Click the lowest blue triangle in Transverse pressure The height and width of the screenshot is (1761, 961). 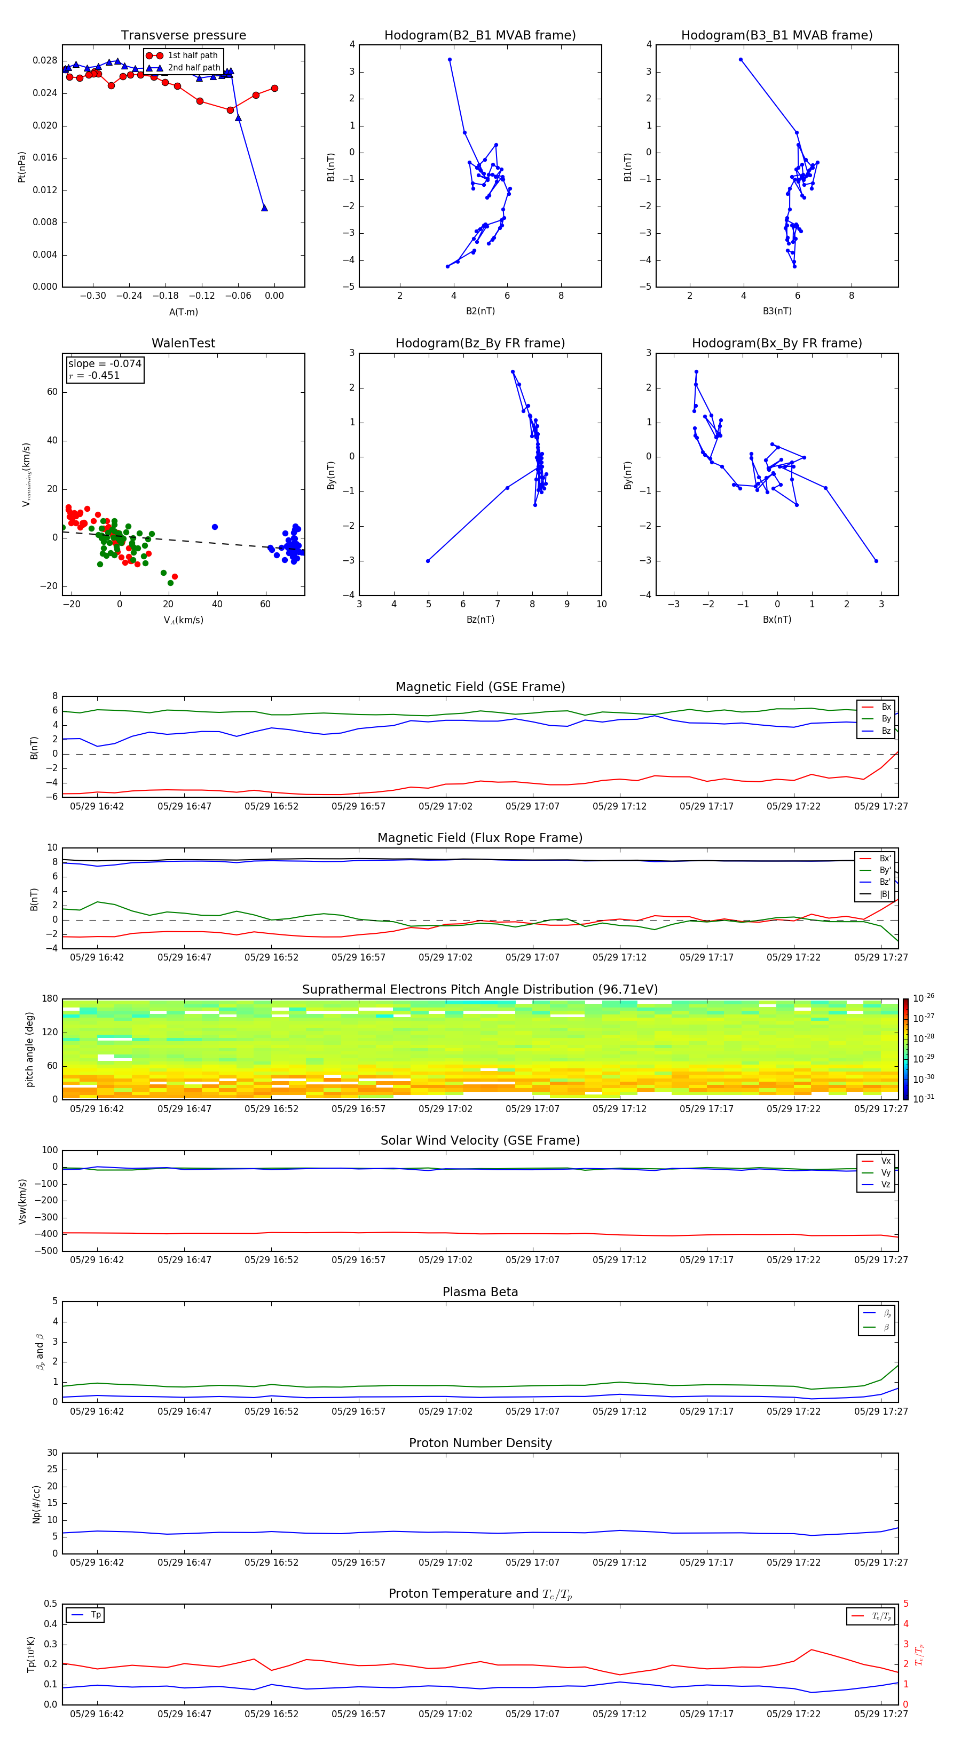click(265, 208)
